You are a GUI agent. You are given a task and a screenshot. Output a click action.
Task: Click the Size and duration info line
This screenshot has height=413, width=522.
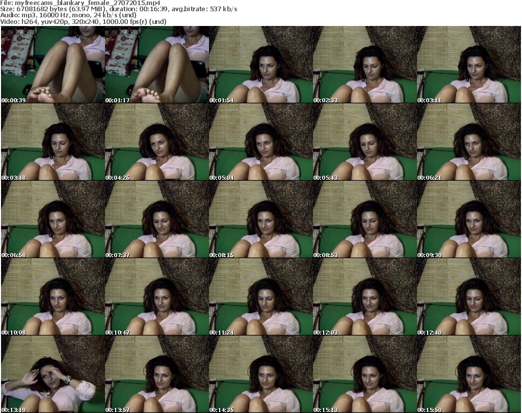(x=118, y=9)
